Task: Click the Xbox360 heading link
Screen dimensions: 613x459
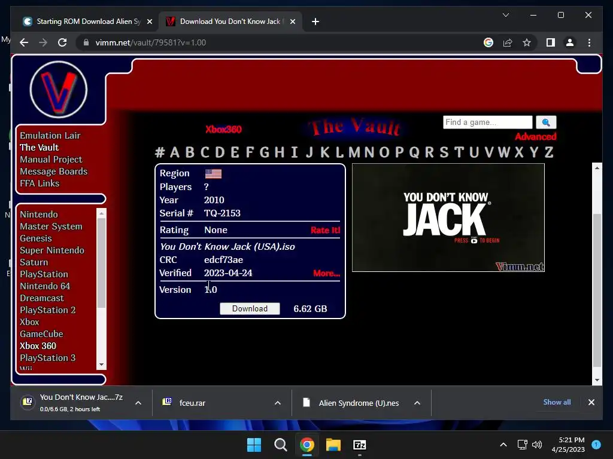Action: [x=223, y=129]
